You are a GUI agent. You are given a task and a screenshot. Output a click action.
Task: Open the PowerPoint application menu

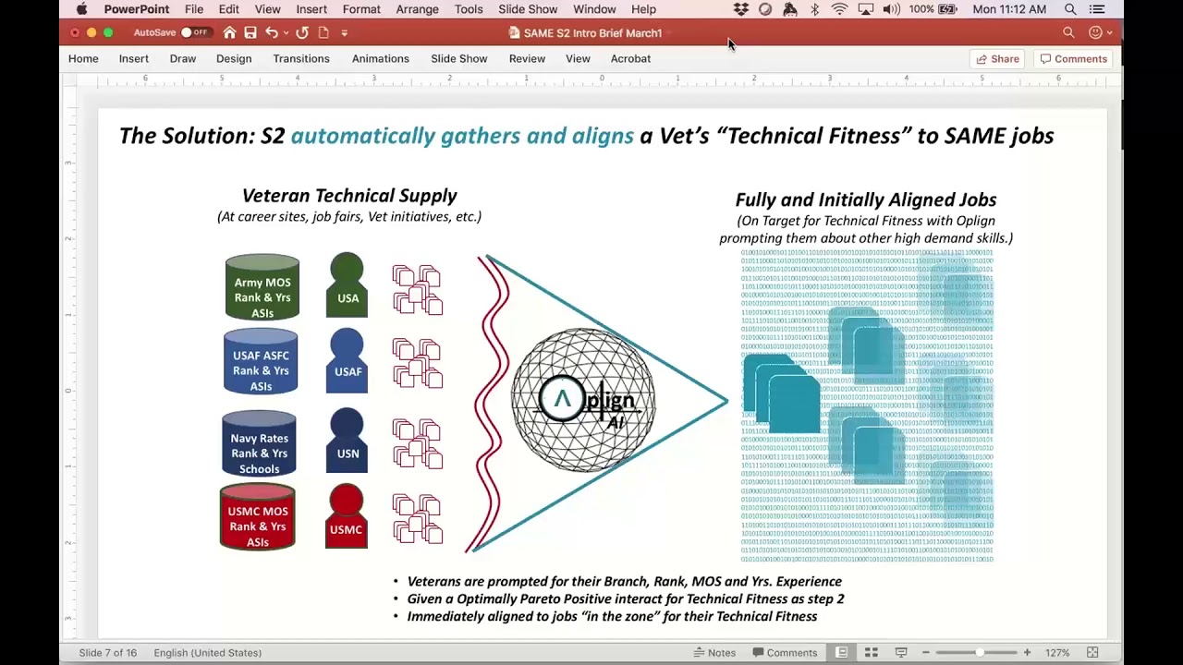pos(137,9)
